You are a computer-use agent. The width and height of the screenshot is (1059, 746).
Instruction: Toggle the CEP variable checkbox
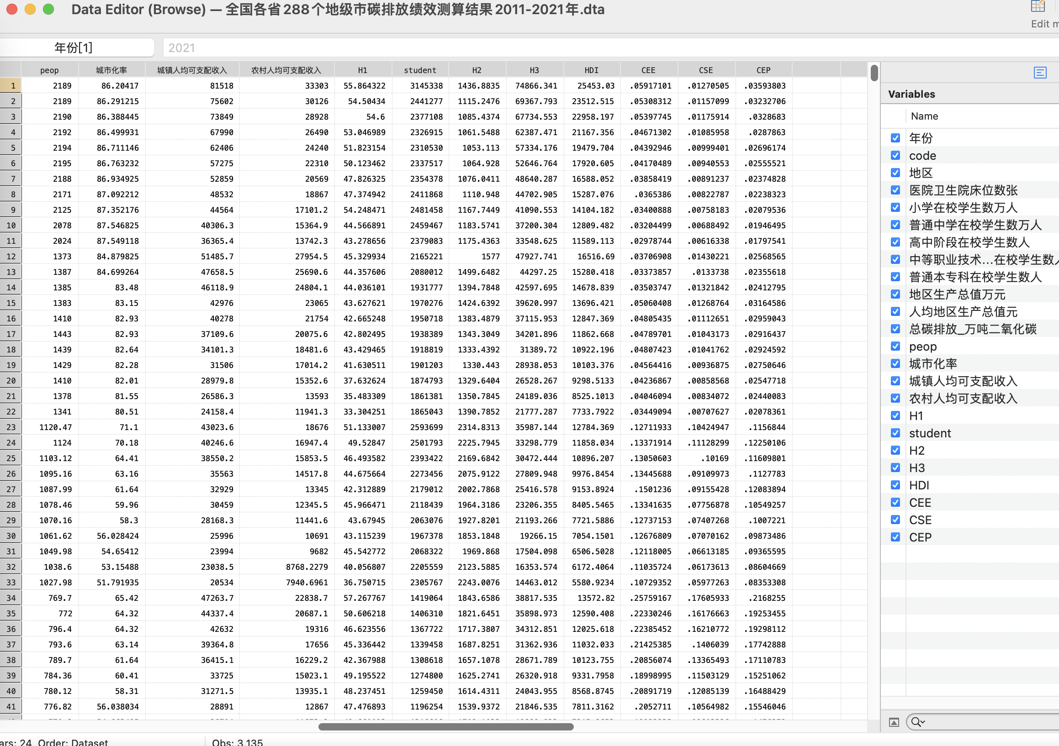pyautogui.click(x=895, y=537)
